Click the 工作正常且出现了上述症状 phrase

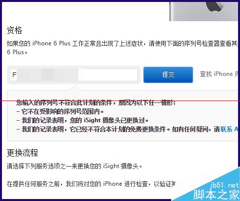107,43
